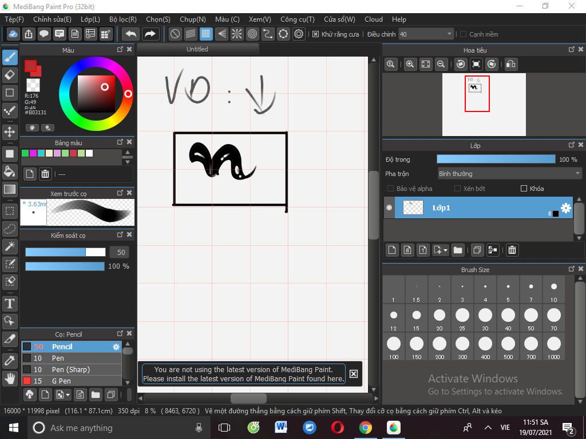This screenshot has width=586, height=439.
Task: Pick magenta swatch in Bảng màu
Action: point(33,153)
